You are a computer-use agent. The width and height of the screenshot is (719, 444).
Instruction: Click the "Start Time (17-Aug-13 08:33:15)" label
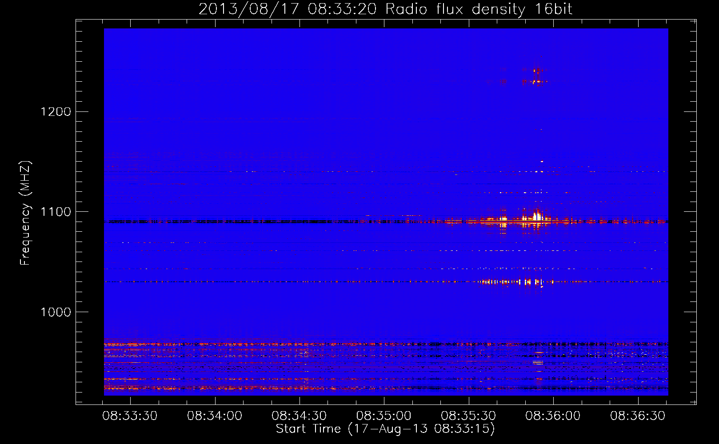(385, 429)
